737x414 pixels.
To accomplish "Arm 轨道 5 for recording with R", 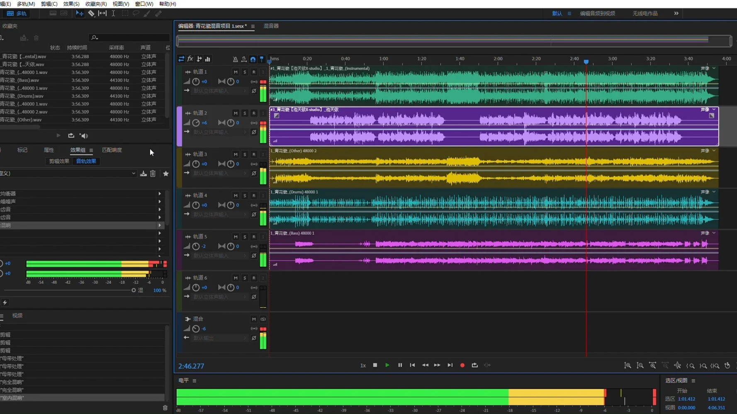I will (x=254, y=237).
